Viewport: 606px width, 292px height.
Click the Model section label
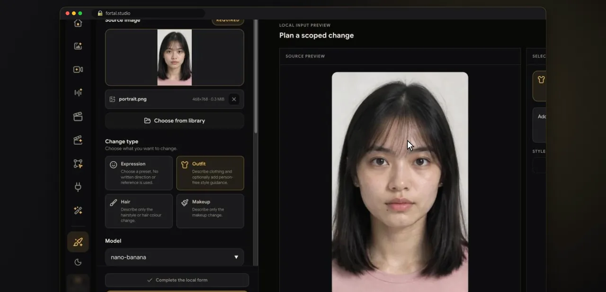(113, 241)
